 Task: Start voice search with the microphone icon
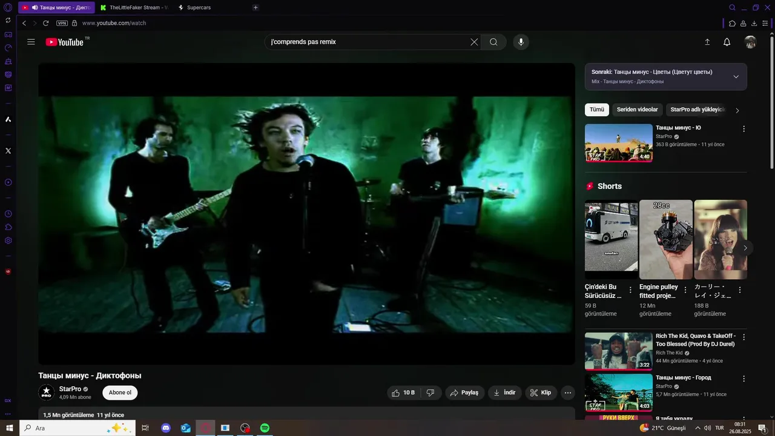click(x=521, y=42)
